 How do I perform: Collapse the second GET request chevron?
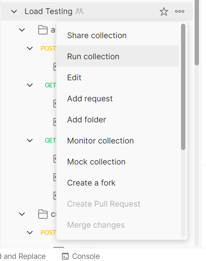tap(30, 140)
